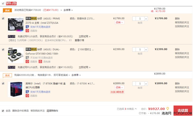Decrease quantity of GTX1060 graphics card
Screen dimensions: 193x116
(x=134, y=50)
